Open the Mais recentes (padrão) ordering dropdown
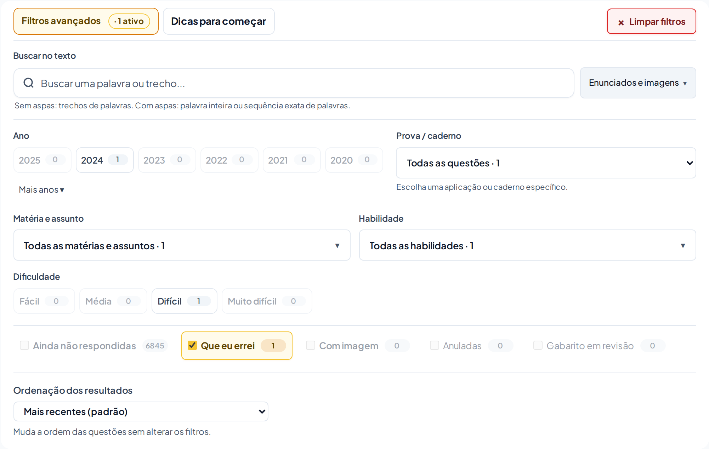Image resolution: width=709 pixels, height=449 pixels. coord(141,411)
